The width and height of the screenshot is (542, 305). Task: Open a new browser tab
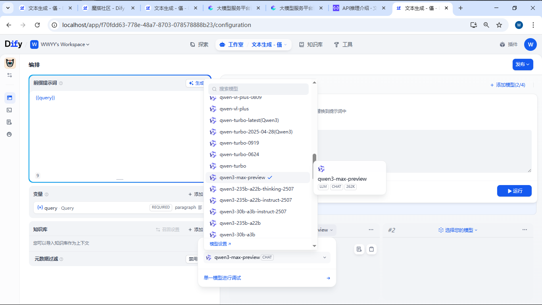pyautogui.click(x=461, y=8)
